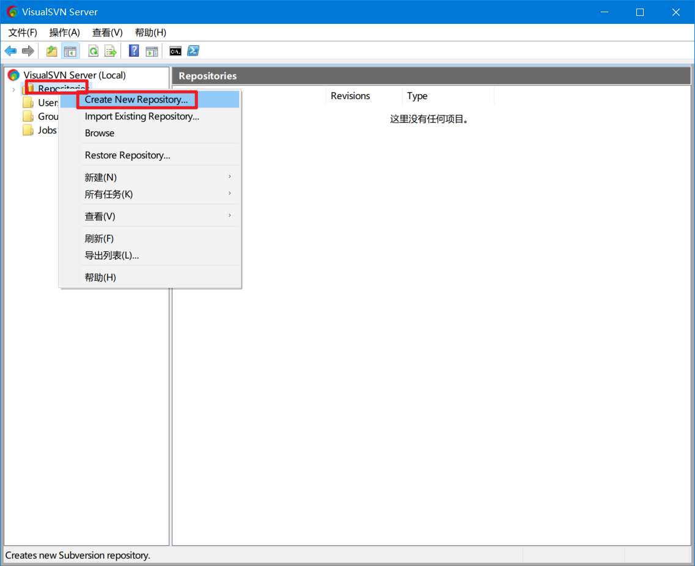Select the VisualSVN Server (Local) tree node
This screenshot has width=695, height=566.
click(75, 75)
